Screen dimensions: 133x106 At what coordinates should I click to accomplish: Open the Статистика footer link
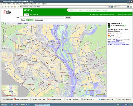116,44
